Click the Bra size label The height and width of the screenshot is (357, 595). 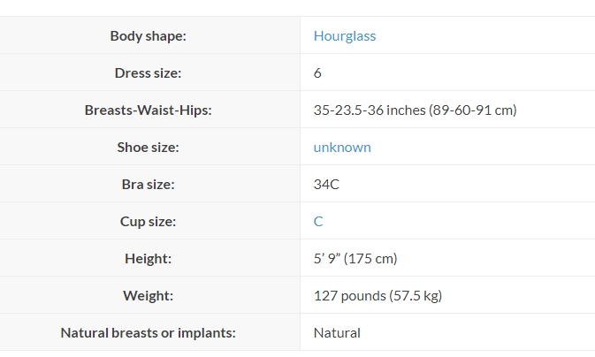click(x=148, y=185)
